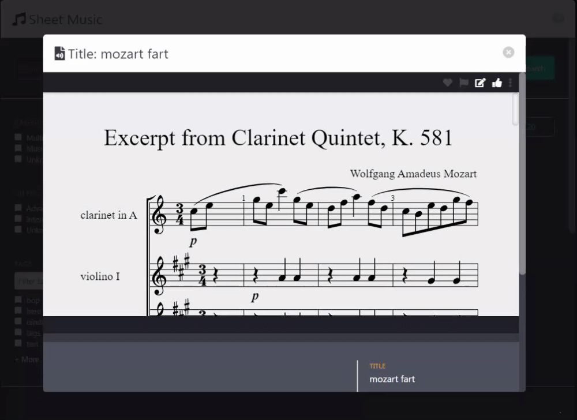Close the mozart fart dialog
577x420 pixels.
click(508, 52)
